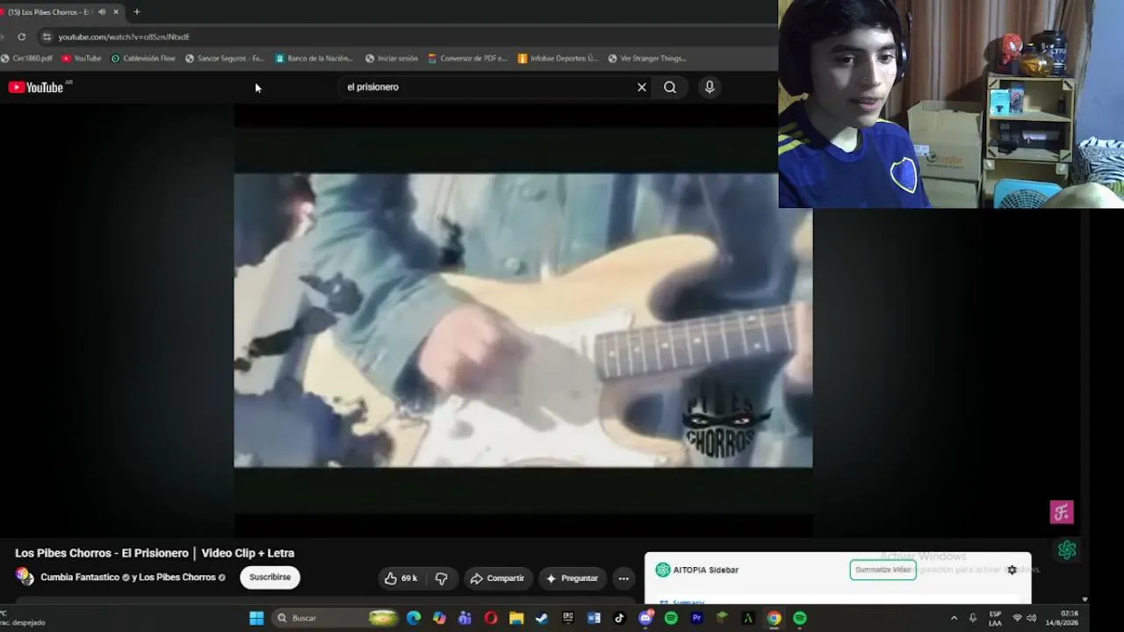
Task: Click the pink floating extension icon
Action: tap(1062, 512)
